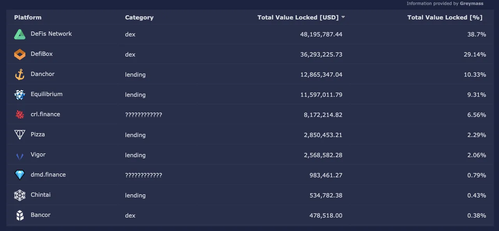The image size is (499, 231).
Task: Click the Danchor anchor icon
Action: [20, 75]
